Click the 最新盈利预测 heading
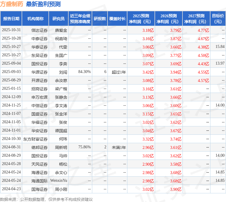This screenshot has height=202, width=226. pyautogui.click(x=43, y=4)
